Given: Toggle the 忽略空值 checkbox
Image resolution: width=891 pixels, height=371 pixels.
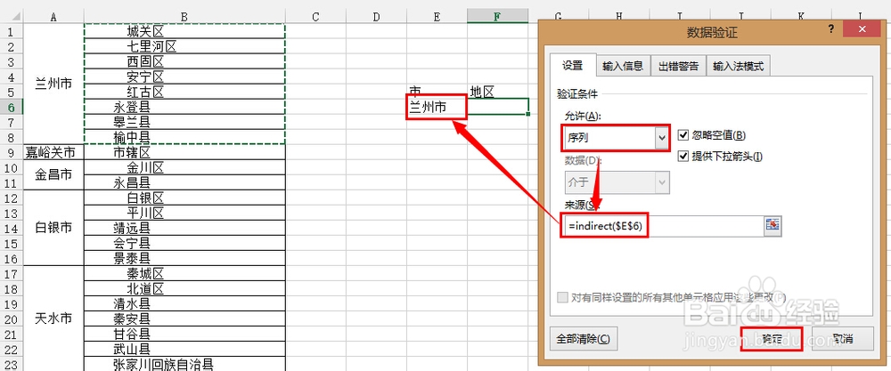Looking at the screenshot, I should tap(683, 135).
